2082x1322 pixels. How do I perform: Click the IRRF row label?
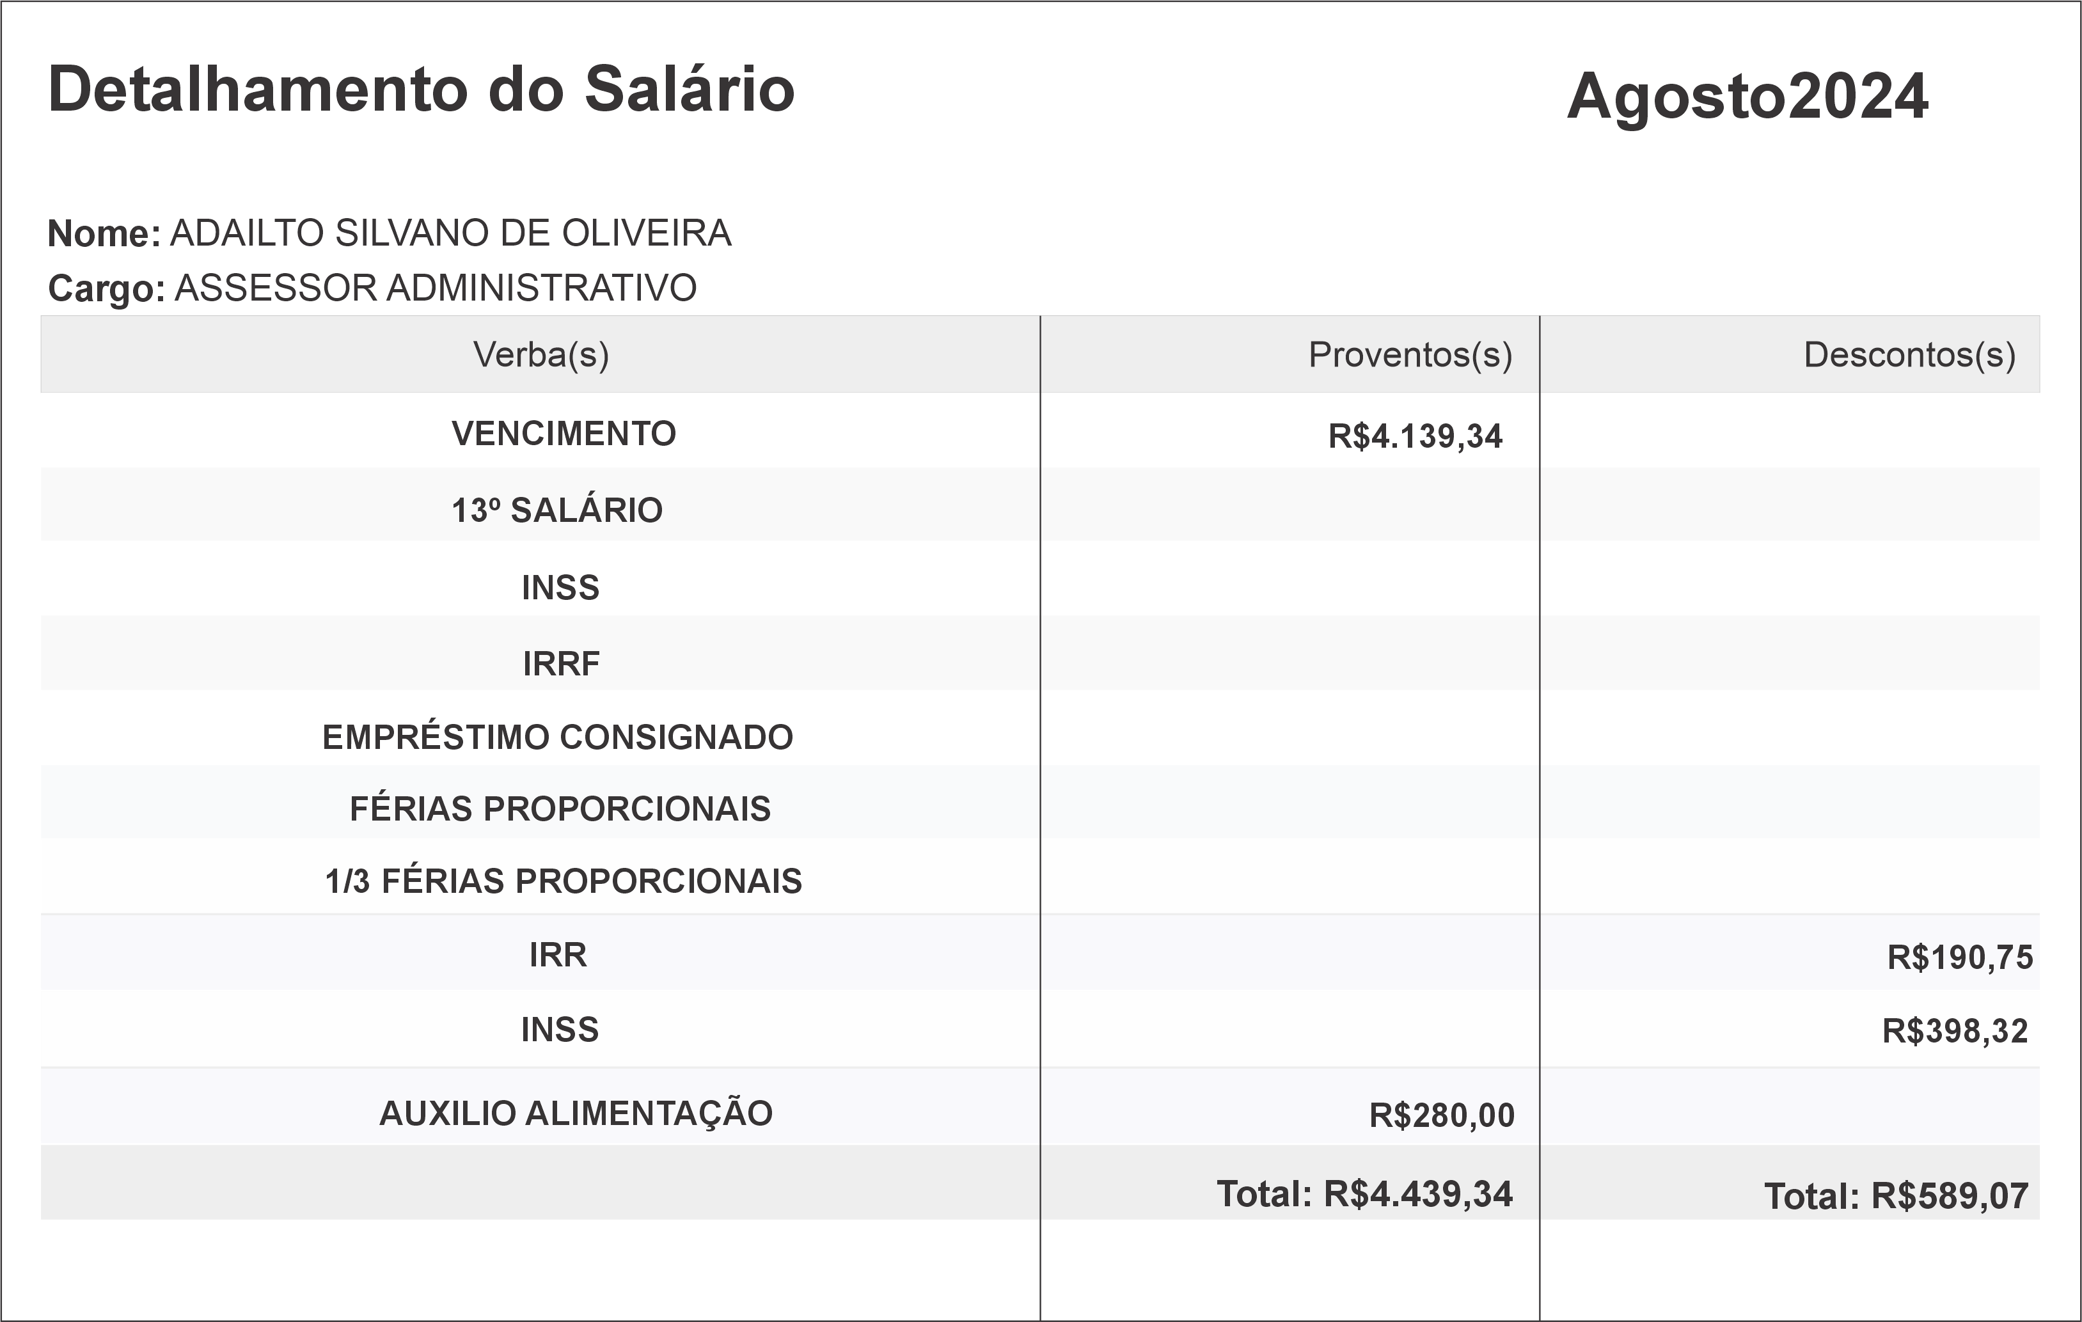point(561,664)
